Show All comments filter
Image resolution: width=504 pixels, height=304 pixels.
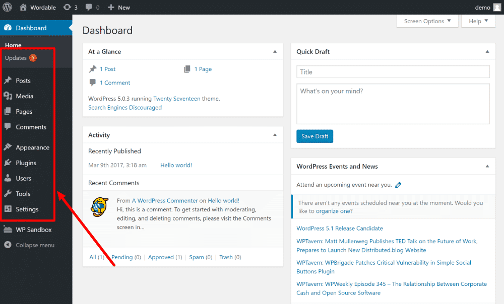coord(93,257)
